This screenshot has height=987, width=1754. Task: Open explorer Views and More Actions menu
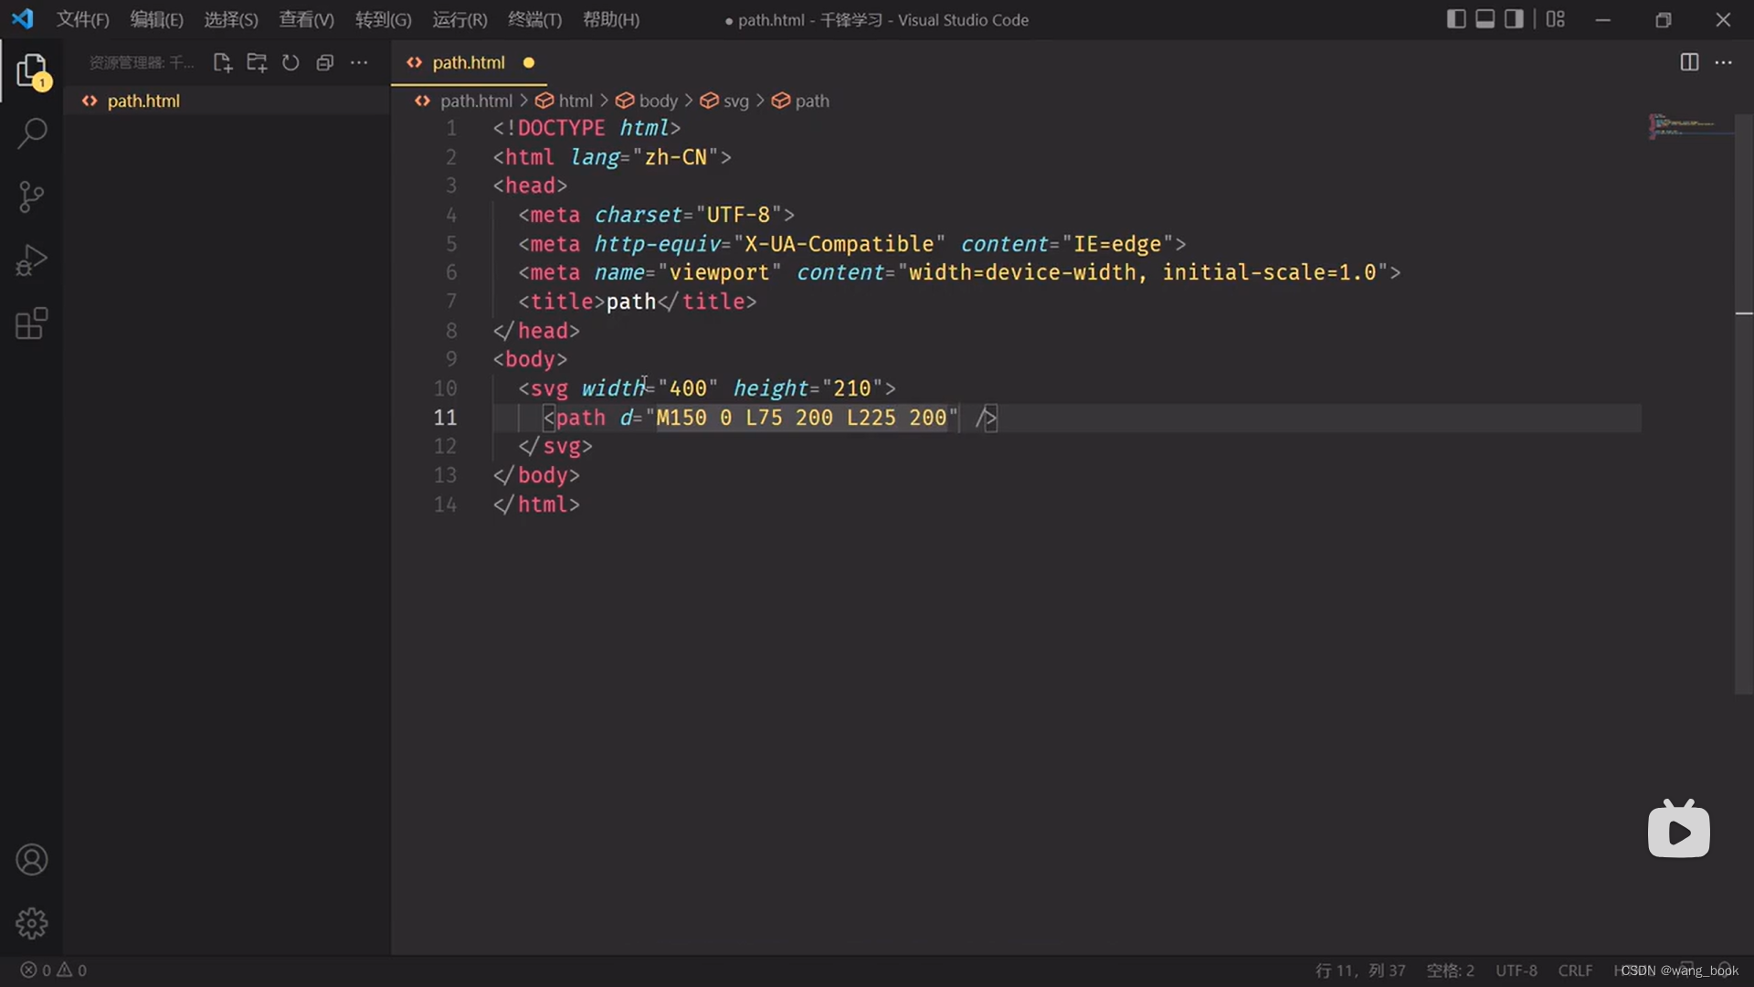coord(359,62)
